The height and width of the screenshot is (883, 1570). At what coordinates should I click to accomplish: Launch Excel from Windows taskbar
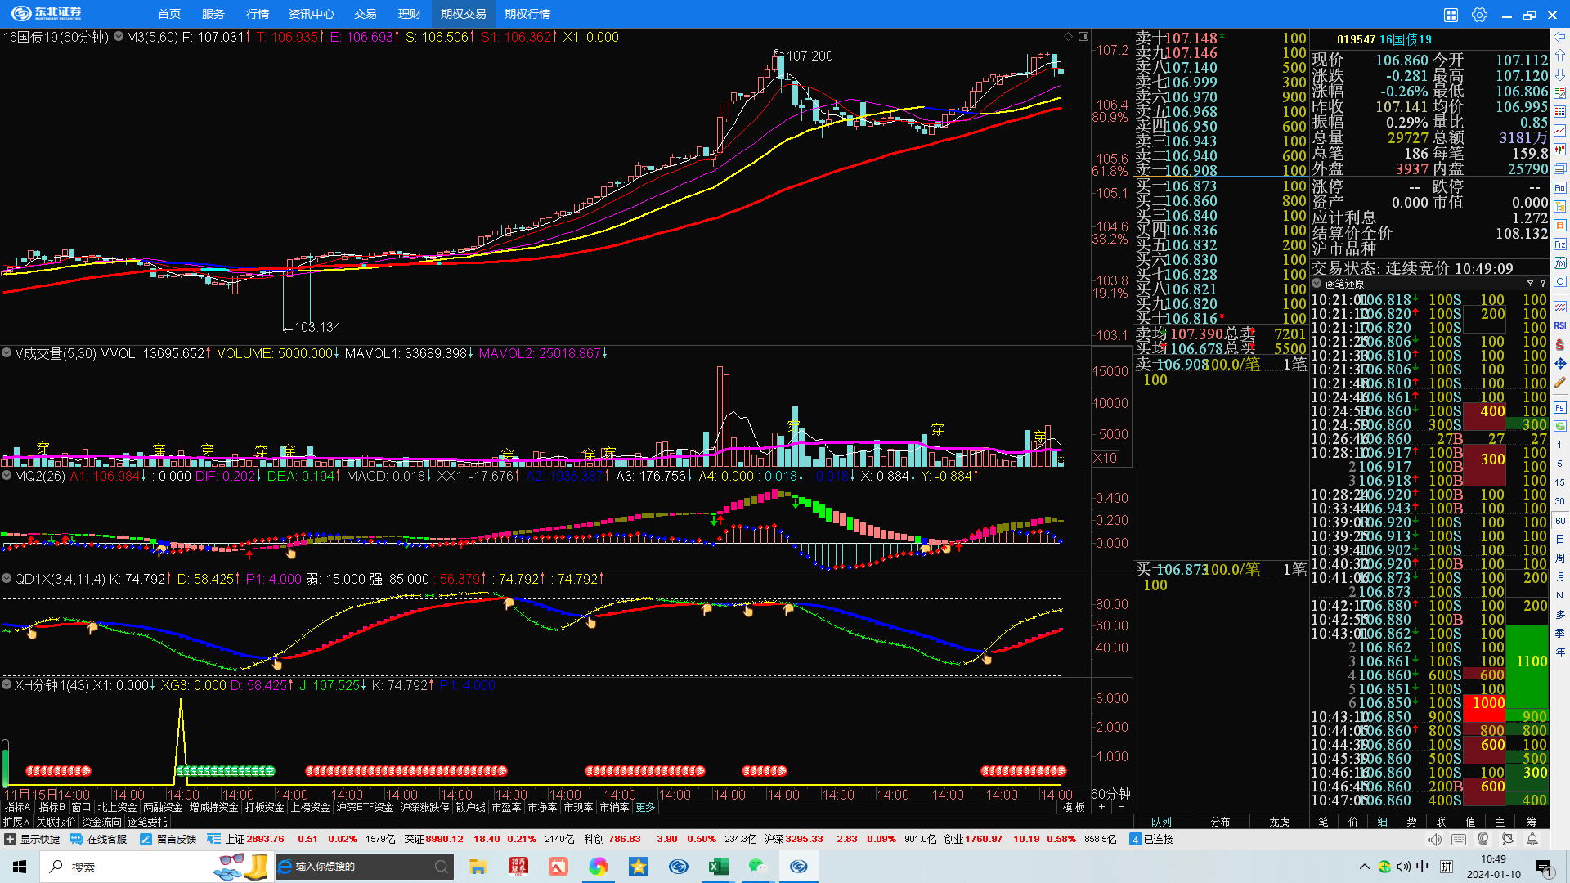click(719, 867)
